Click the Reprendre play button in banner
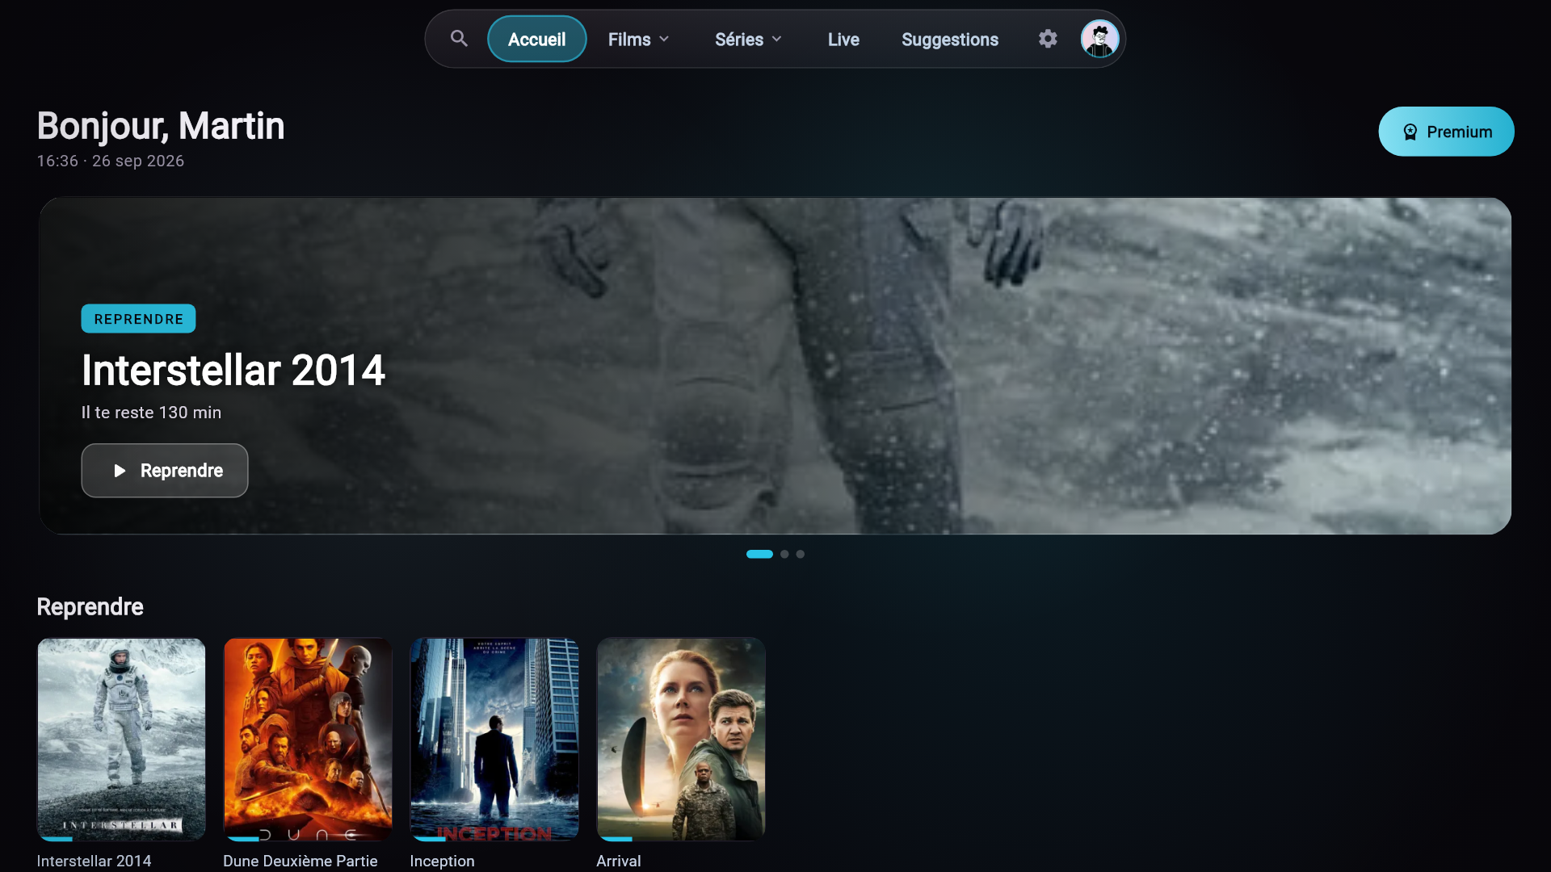1551x872 pixels. pos(165,471)
